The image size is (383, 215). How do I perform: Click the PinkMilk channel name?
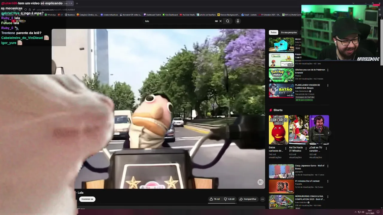click(x=298, y=184)
